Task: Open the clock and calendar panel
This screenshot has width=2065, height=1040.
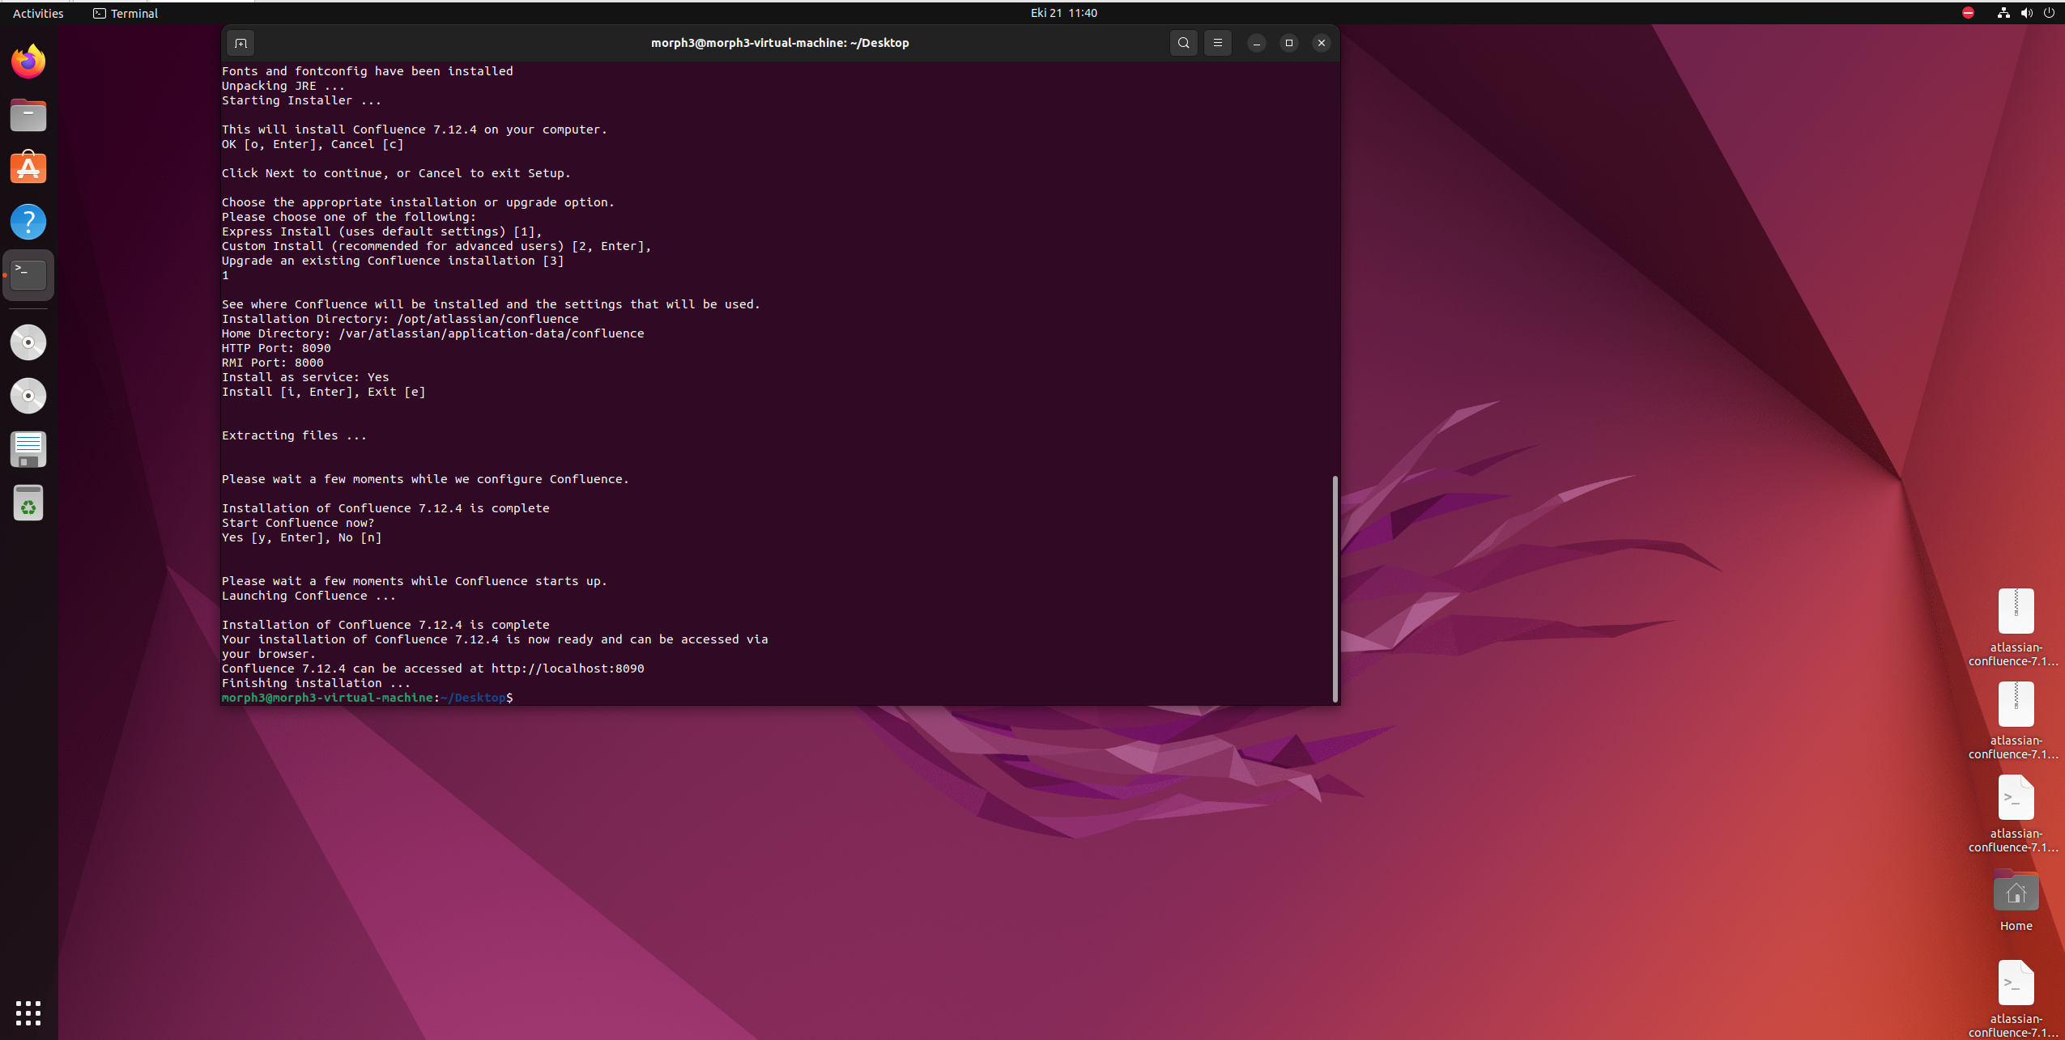Action: pos(1063,13)
